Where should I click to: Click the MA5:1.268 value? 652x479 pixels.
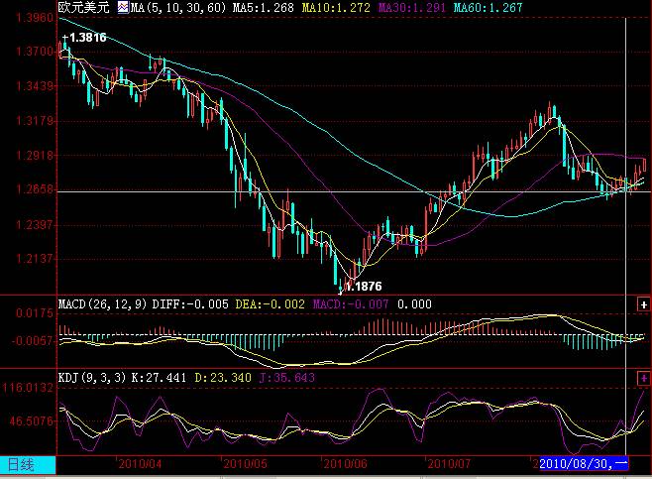click(x=263, y=8)
